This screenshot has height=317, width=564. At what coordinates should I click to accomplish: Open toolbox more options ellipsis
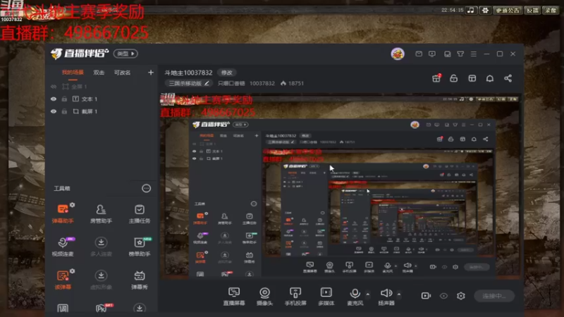(146, 188)
